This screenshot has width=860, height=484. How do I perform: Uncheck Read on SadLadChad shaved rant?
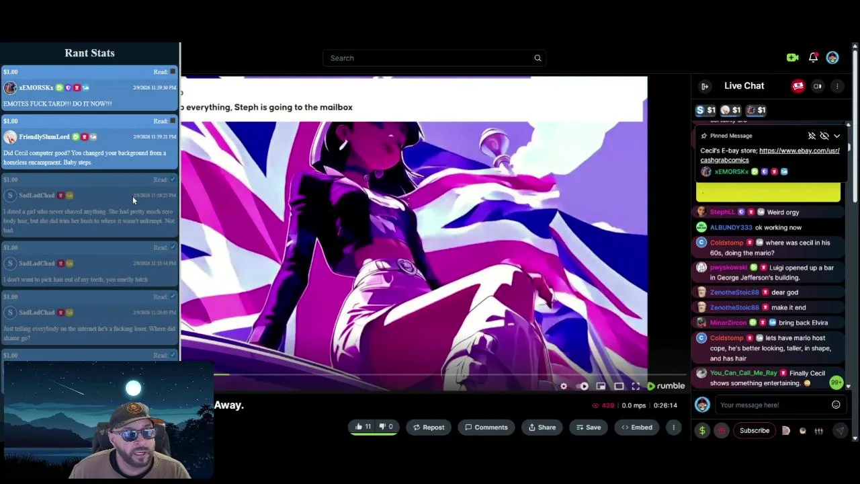click(x=173, y=179)
